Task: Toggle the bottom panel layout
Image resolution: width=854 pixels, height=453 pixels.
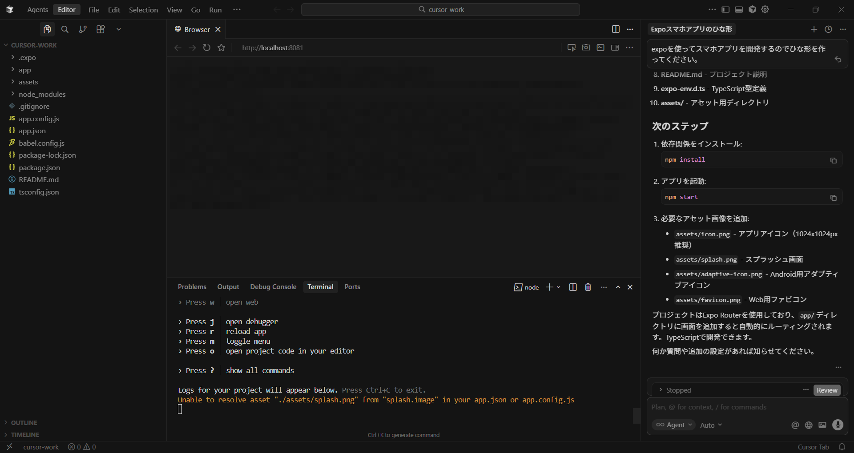Action: pyautogui.click(x=739, y=10)
